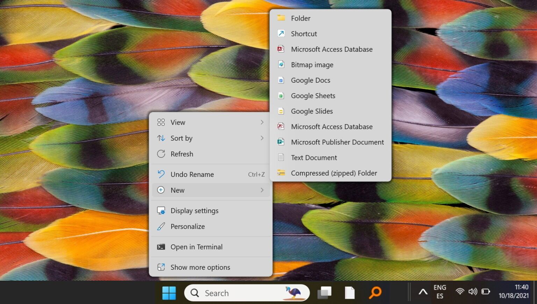Select Google Docs in the New submenu
The height and width of the screenshot is (304, 537).
pyautogui.click(x=310, y=80)
